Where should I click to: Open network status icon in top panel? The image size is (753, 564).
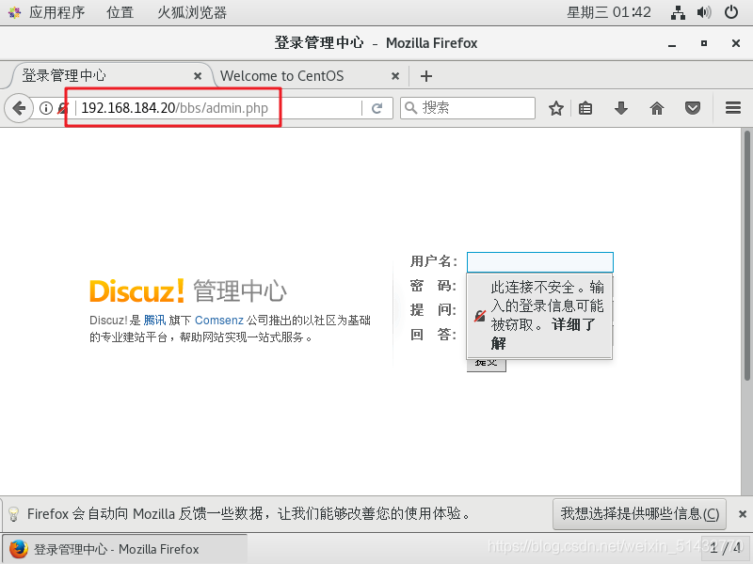(678, 12)
